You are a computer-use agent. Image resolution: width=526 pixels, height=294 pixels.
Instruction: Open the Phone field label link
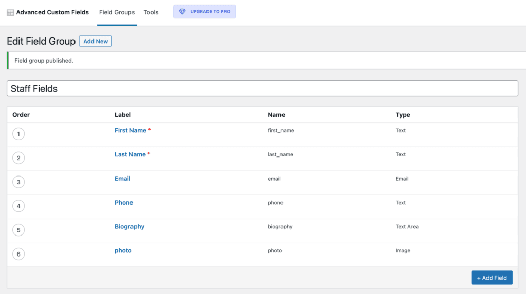point(124,203)
